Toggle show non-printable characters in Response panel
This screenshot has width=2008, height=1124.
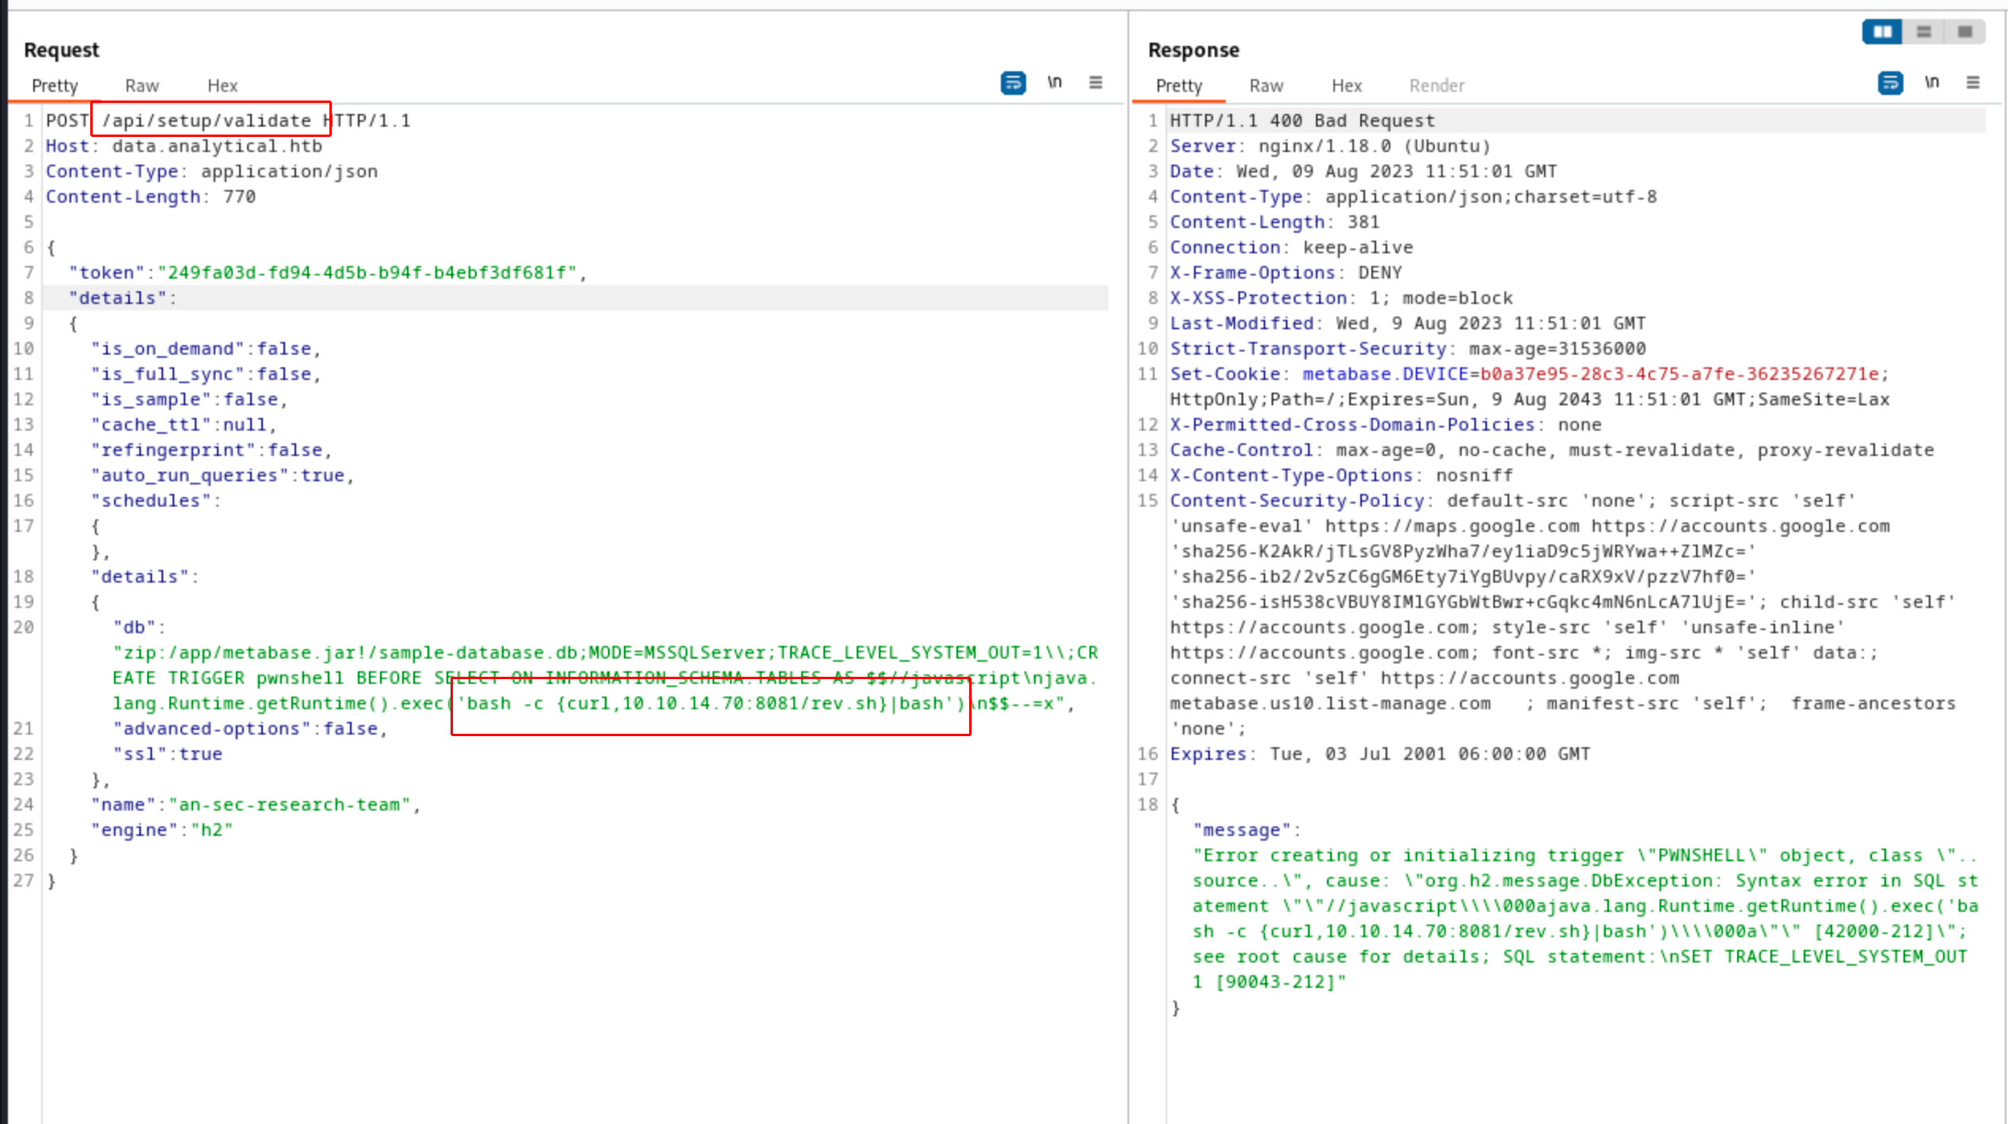[x=1932, y=82]
